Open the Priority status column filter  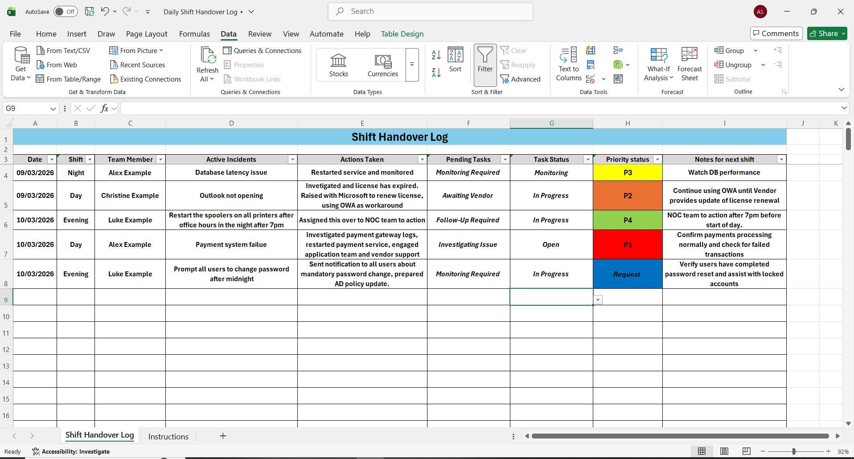pos(657,160)
